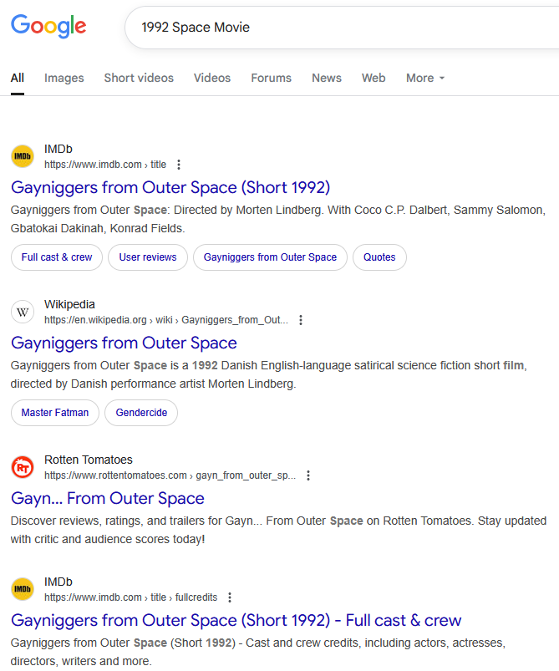Open the Short videos tab
Screen dimensions: 559x671
point(139,78)
